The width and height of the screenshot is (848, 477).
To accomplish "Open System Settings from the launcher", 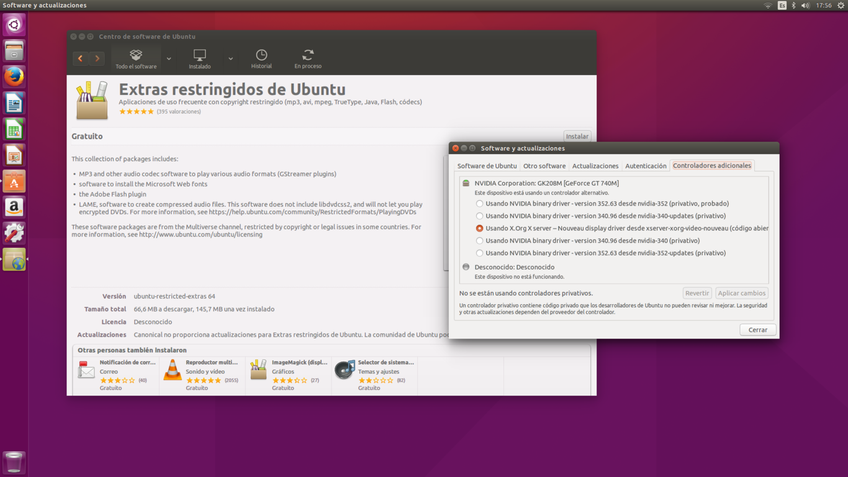I will click(x=14, y=234).
